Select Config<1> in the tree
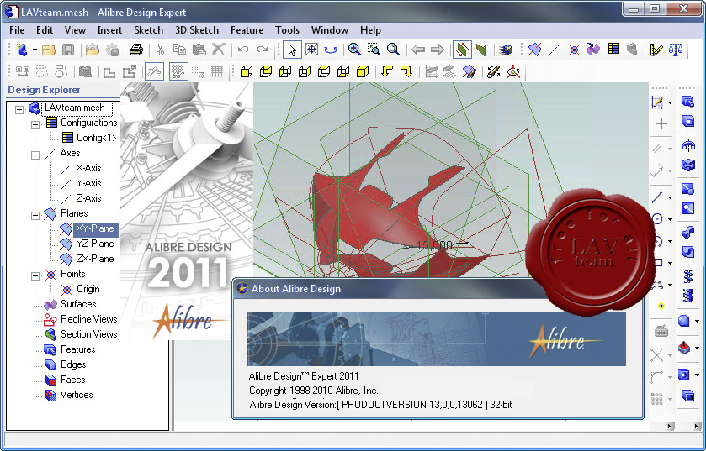The image size is (706, 451). [97, 138]
